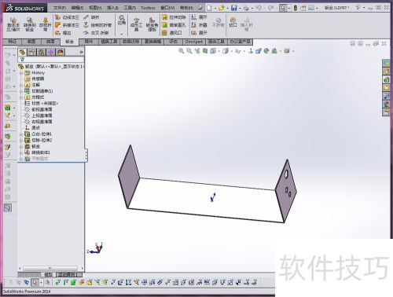Open the 模型 (Model) bottom tab
Screen dimensions: 393x297
[49, 275]
